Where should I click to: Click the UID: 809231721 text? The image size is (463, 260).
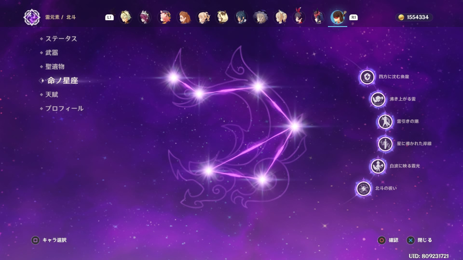[x=429, y=256]
